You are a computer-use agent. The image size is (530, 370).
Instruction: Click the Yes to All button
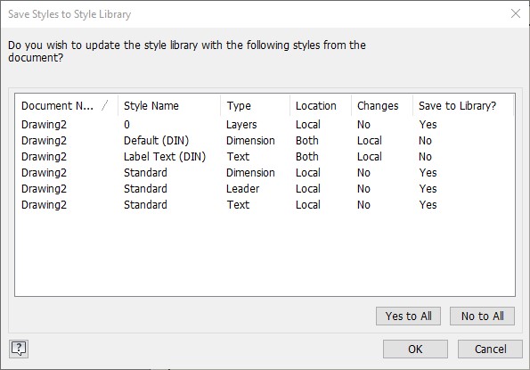pyautogui.click(x=408, y=316)
